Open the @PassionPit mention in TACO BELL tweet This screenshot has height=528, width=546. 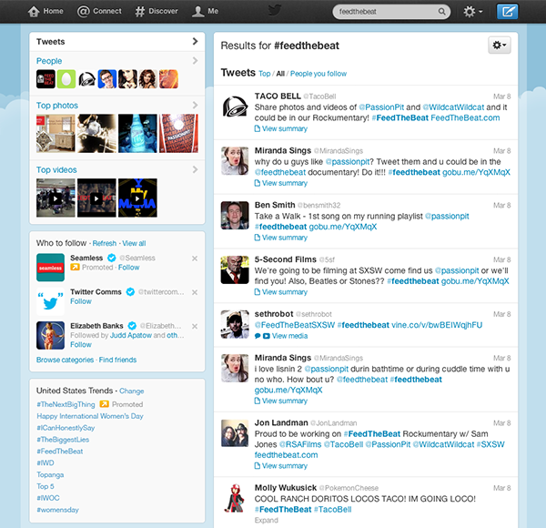click(381, 107)
